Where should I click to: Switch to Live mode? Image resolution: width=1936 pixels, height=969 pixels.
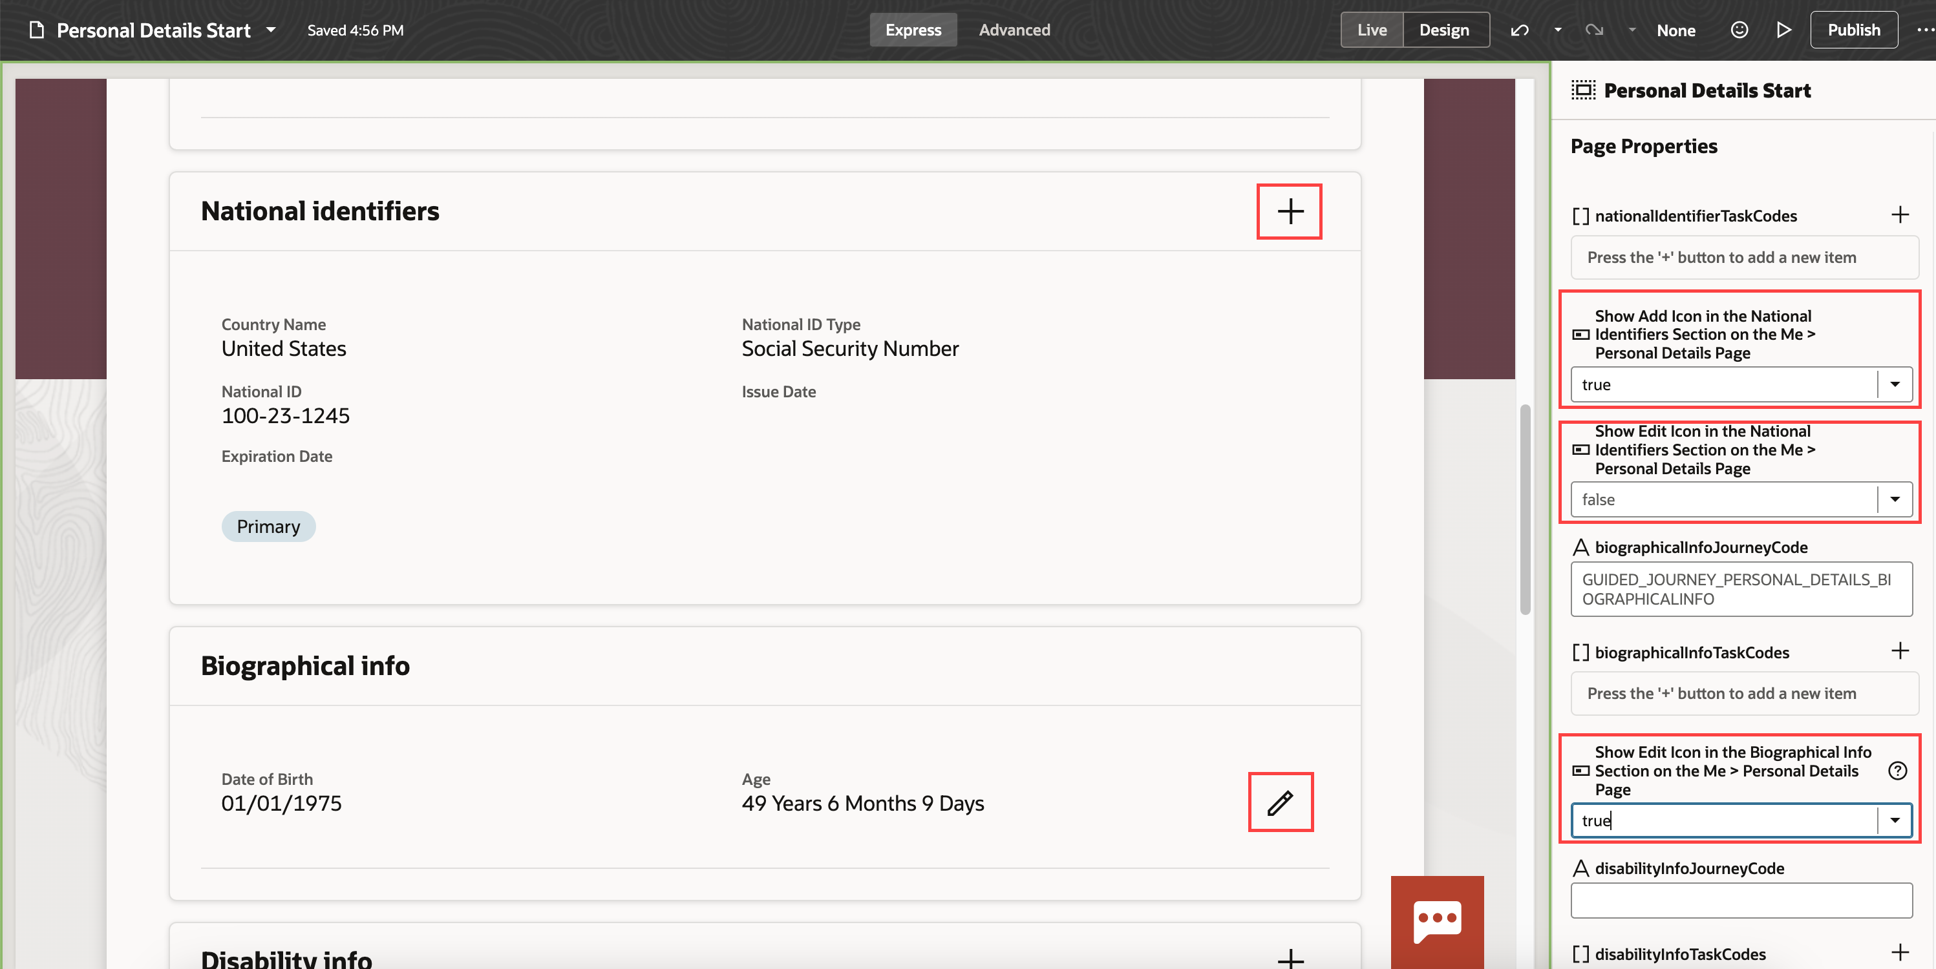pos(1372,30)
